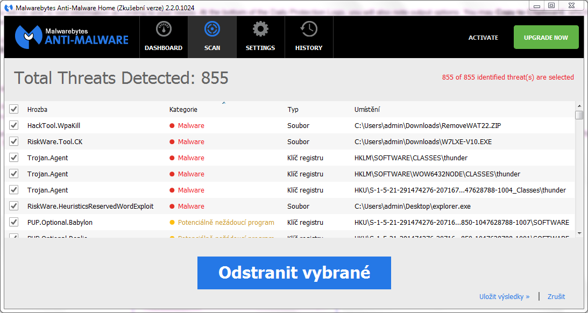Uncheck Trojan.Agent checkbox for HKLM\SOFTWARE\CLASSES\thunder

pos(14,158)
